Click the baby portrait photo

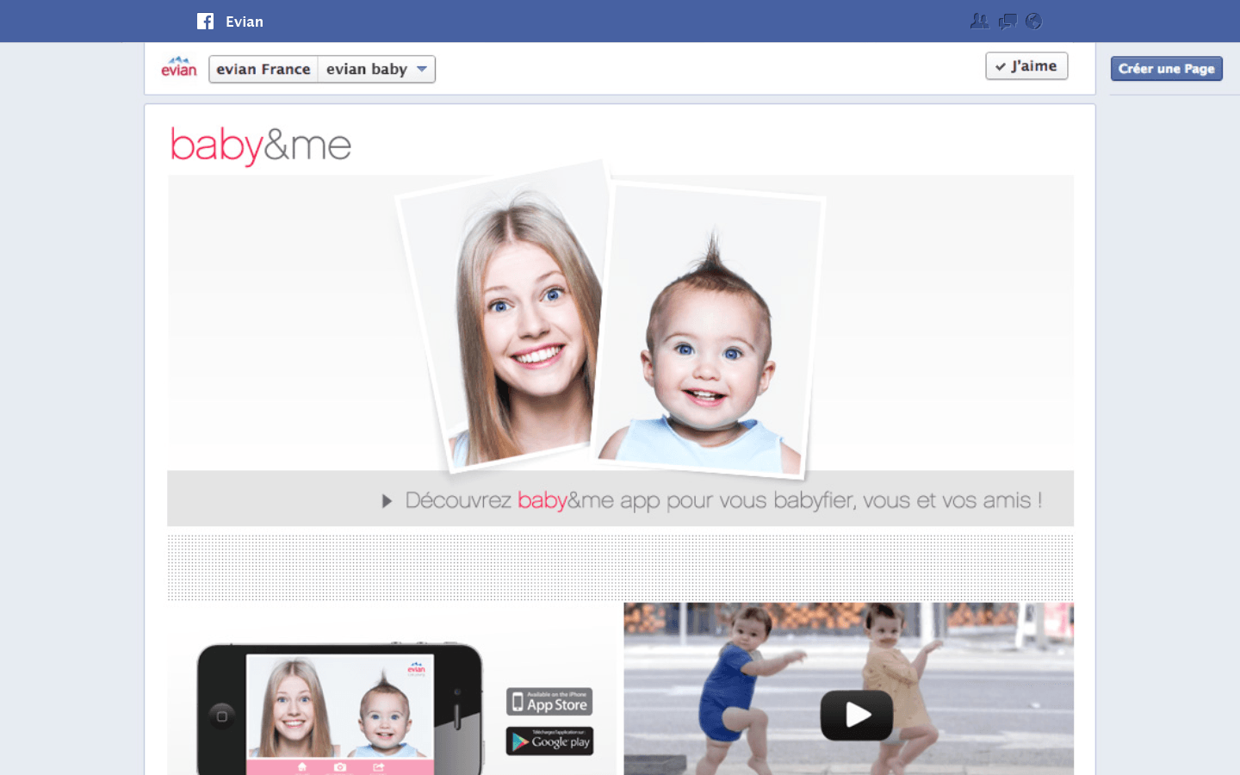[x=708, y=332]
